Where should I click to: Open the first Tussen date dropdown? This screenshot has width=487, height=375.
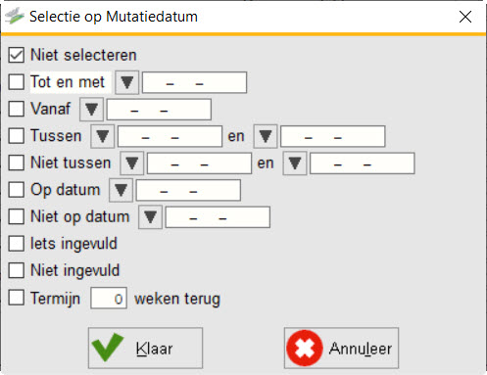point(103,136)
